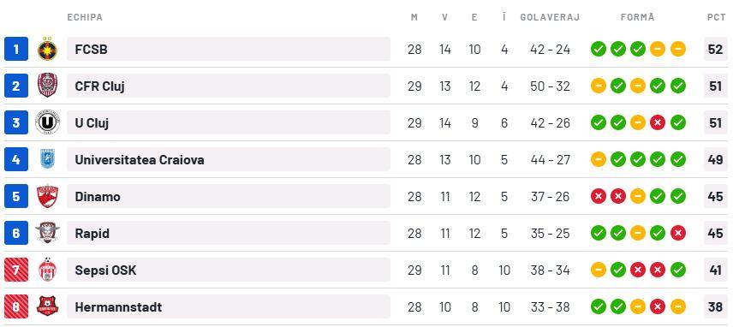Open the FCSB team name row
739x327 pixels.
(229, 49)
